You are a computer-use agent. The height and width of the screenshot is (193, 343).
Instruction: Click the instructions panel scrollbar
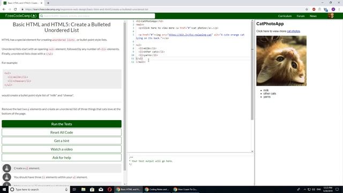[125, 96]
